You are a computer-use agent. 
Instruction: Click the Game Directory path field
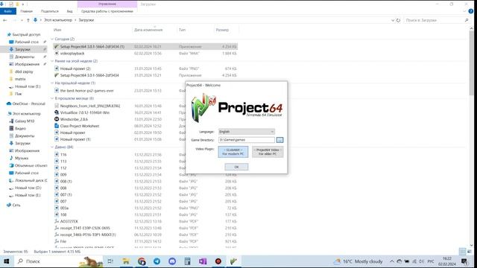click(x=247, y=140)
